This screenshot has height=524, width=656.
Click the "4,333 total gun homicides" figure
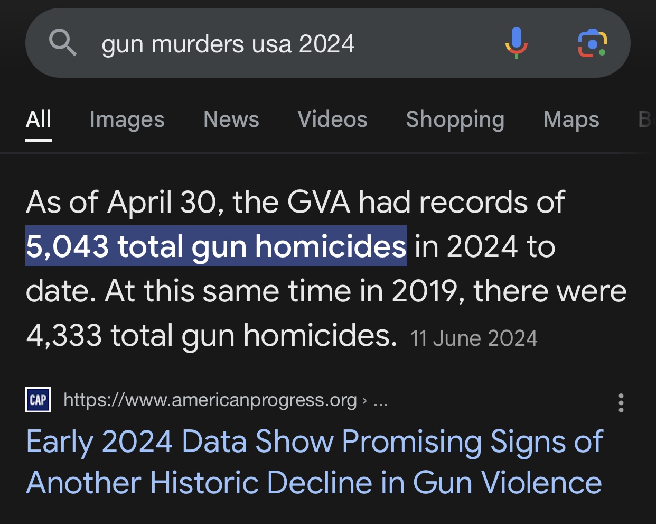[211, 335]
